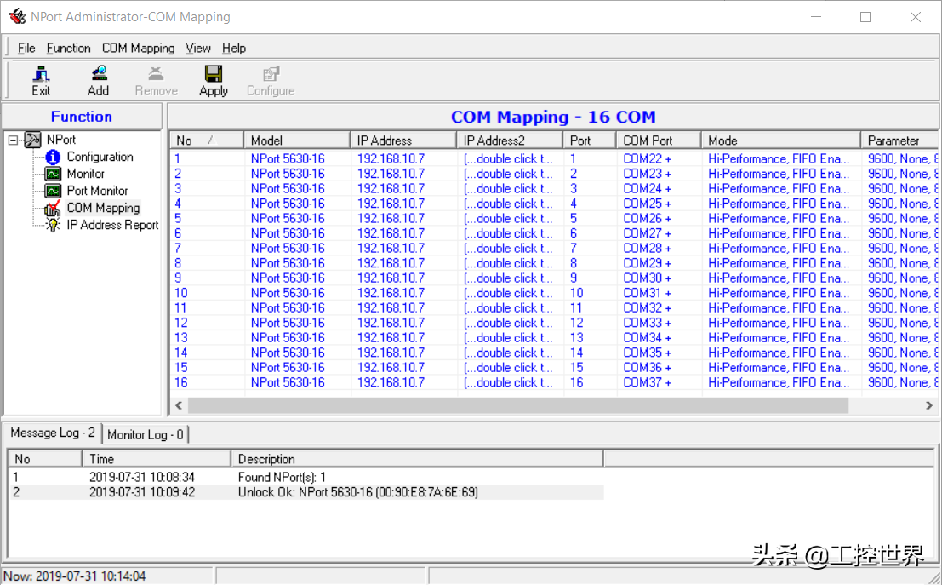Open the Function menu

68,49
